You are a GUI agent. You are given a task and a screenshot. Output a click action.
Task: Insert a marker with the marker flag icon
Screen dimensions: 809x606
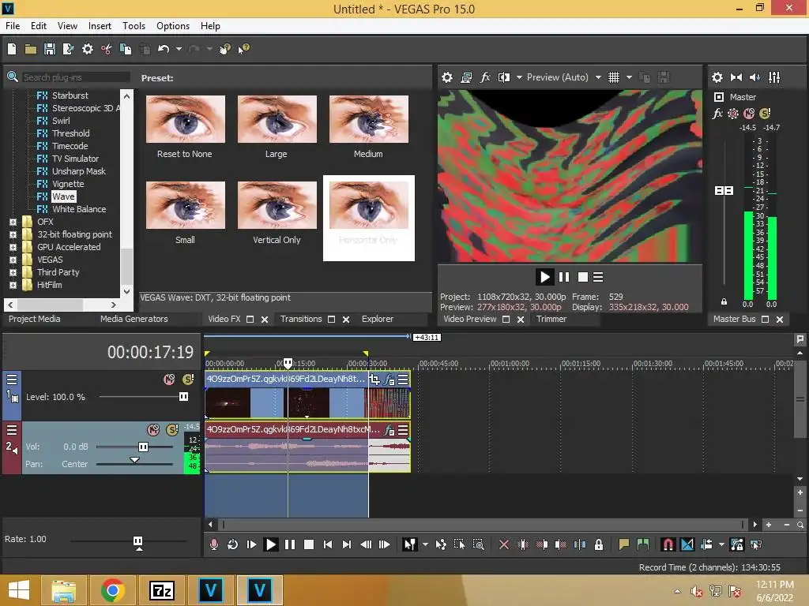[x=624, y=544]
